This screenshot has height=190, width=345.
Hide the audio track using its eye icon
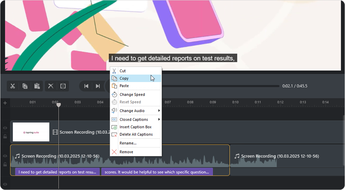pyautogui.click(x=5, y=156)
